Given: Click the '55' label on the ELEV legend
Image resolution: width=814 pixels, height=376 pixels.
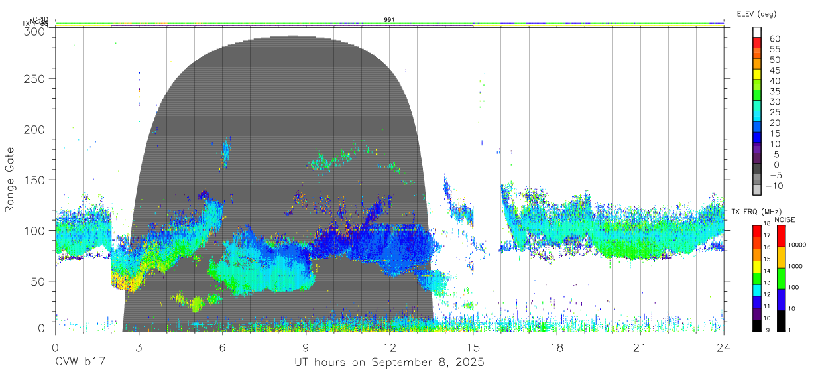Looking at the screenshot, I should [774, 49].
